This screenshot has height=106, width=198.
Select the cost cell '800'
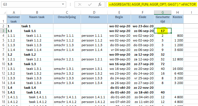[177, 36]
